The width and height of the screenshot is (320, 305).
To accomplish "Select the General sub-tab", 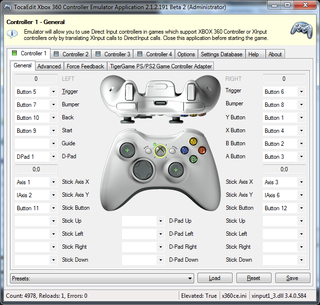I will click(23, 65).
